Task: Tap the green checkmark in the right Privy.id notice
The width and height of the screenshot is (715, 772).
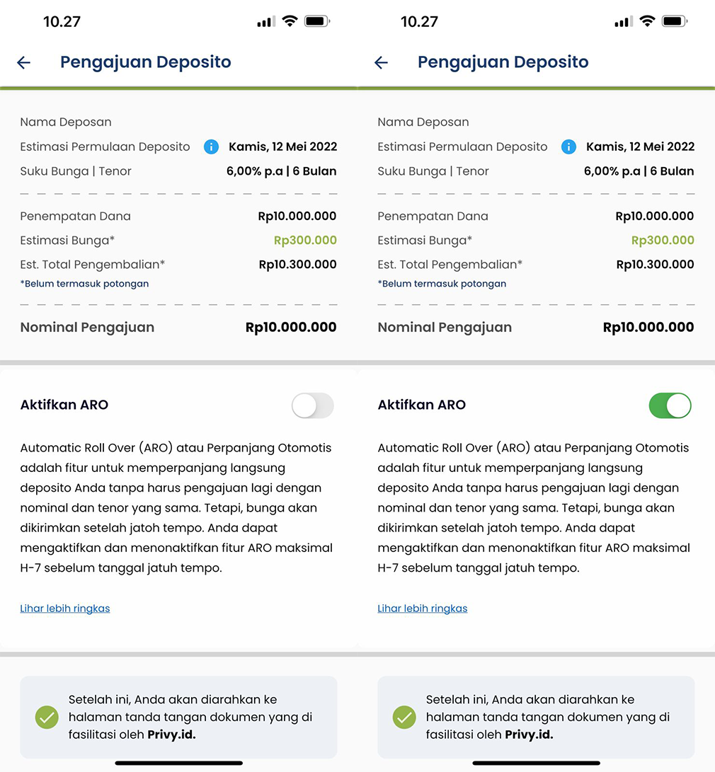Action: coord(404,718)
